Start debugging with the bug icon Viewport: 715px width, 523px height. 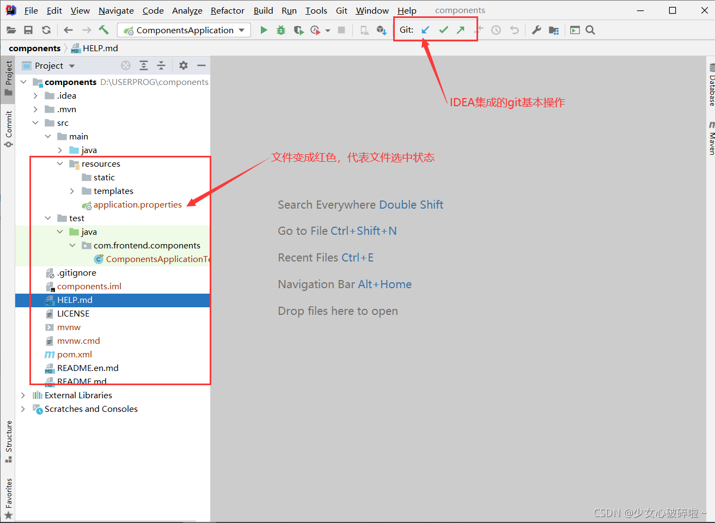tap(281, 30)
